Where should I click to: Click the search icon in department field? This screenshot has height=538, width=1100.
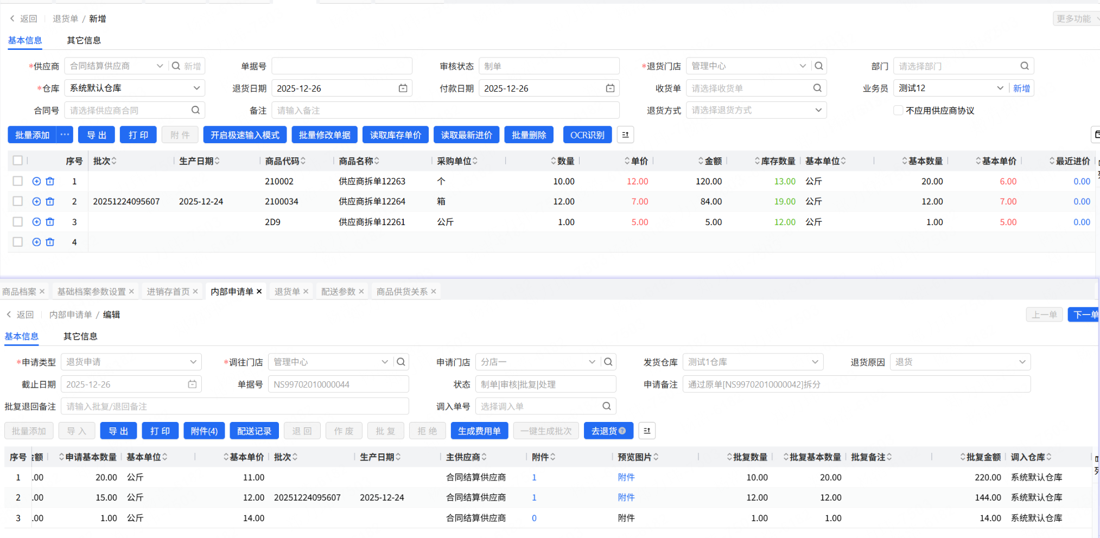coord(1024,66)
